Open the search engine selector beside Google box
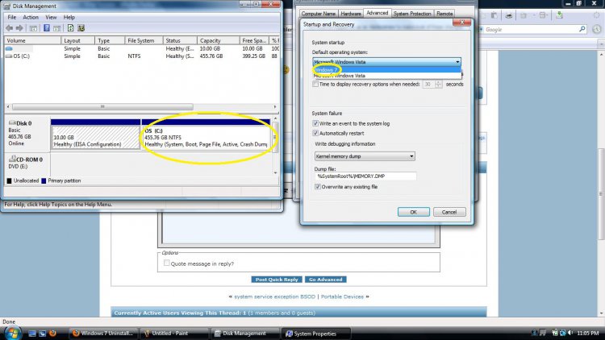Viewport: 605px width, 340px height. pyautogui.click(x=482, y=29)
